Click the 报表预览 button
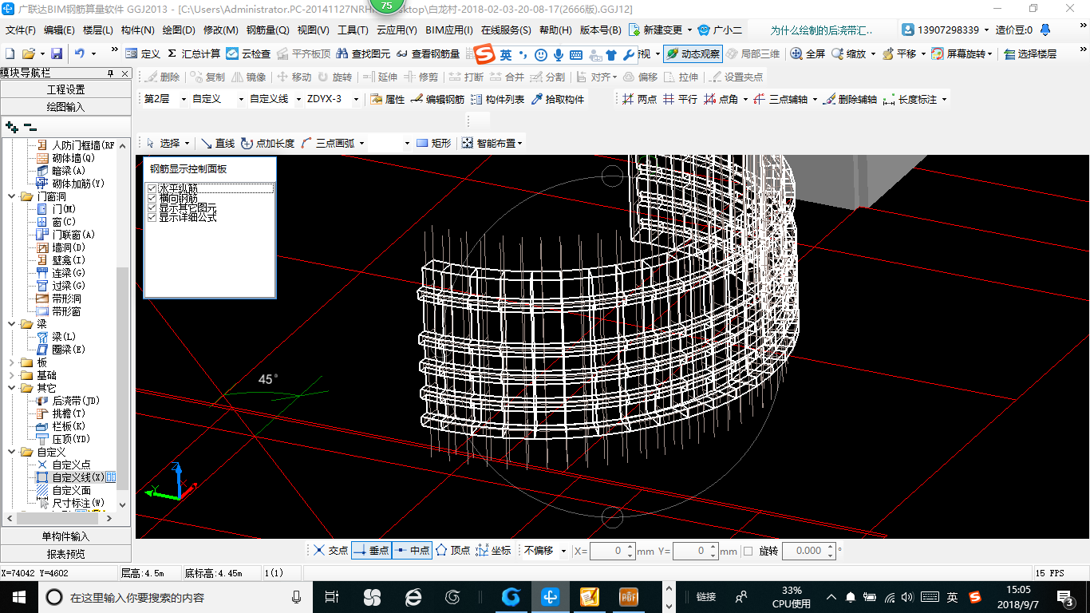The height and width of the screenshot is (613, 1090). [x=65, y=553]
